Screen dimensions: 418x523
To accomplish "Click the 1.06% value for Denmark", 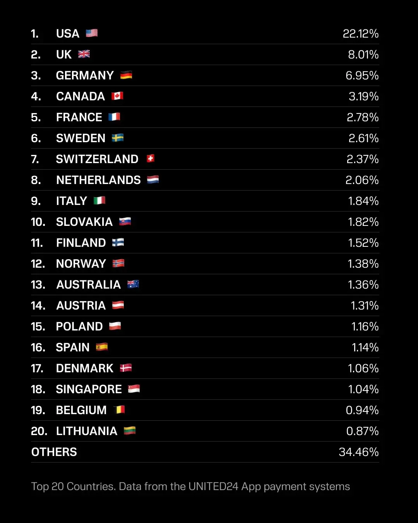I will [x=363, y=368].
